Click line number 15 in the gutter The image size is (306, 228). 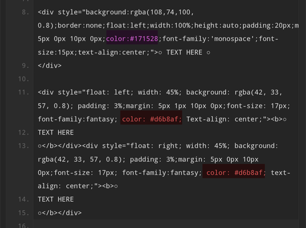(x=23, y=213)
